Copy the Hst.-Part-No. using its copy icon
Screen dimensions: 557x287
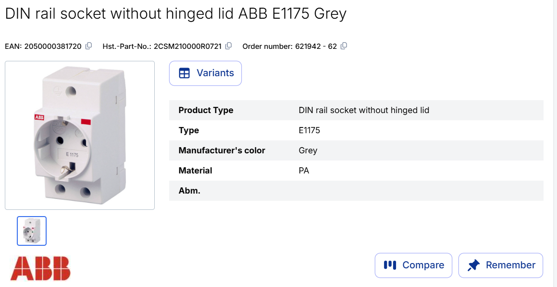(229, 46)
